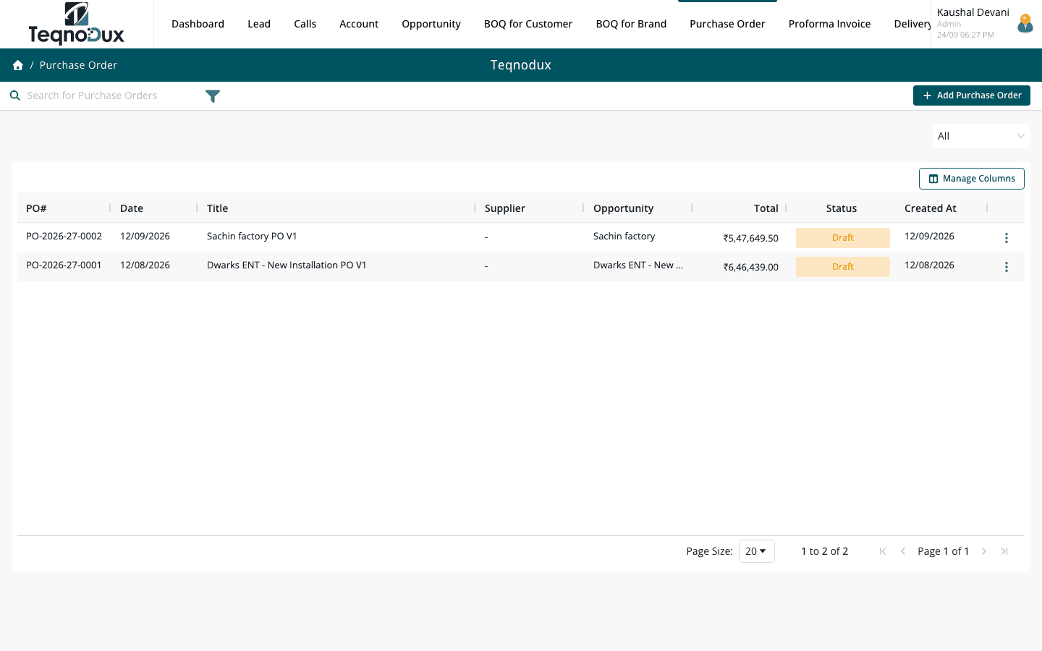
Task: Sort by Supplier column header
Action: (x=505, y=208)
